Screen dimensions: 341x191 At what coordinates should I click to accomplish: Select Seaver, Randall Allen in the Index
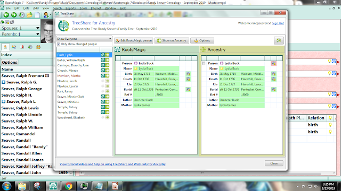coord(21,153)
